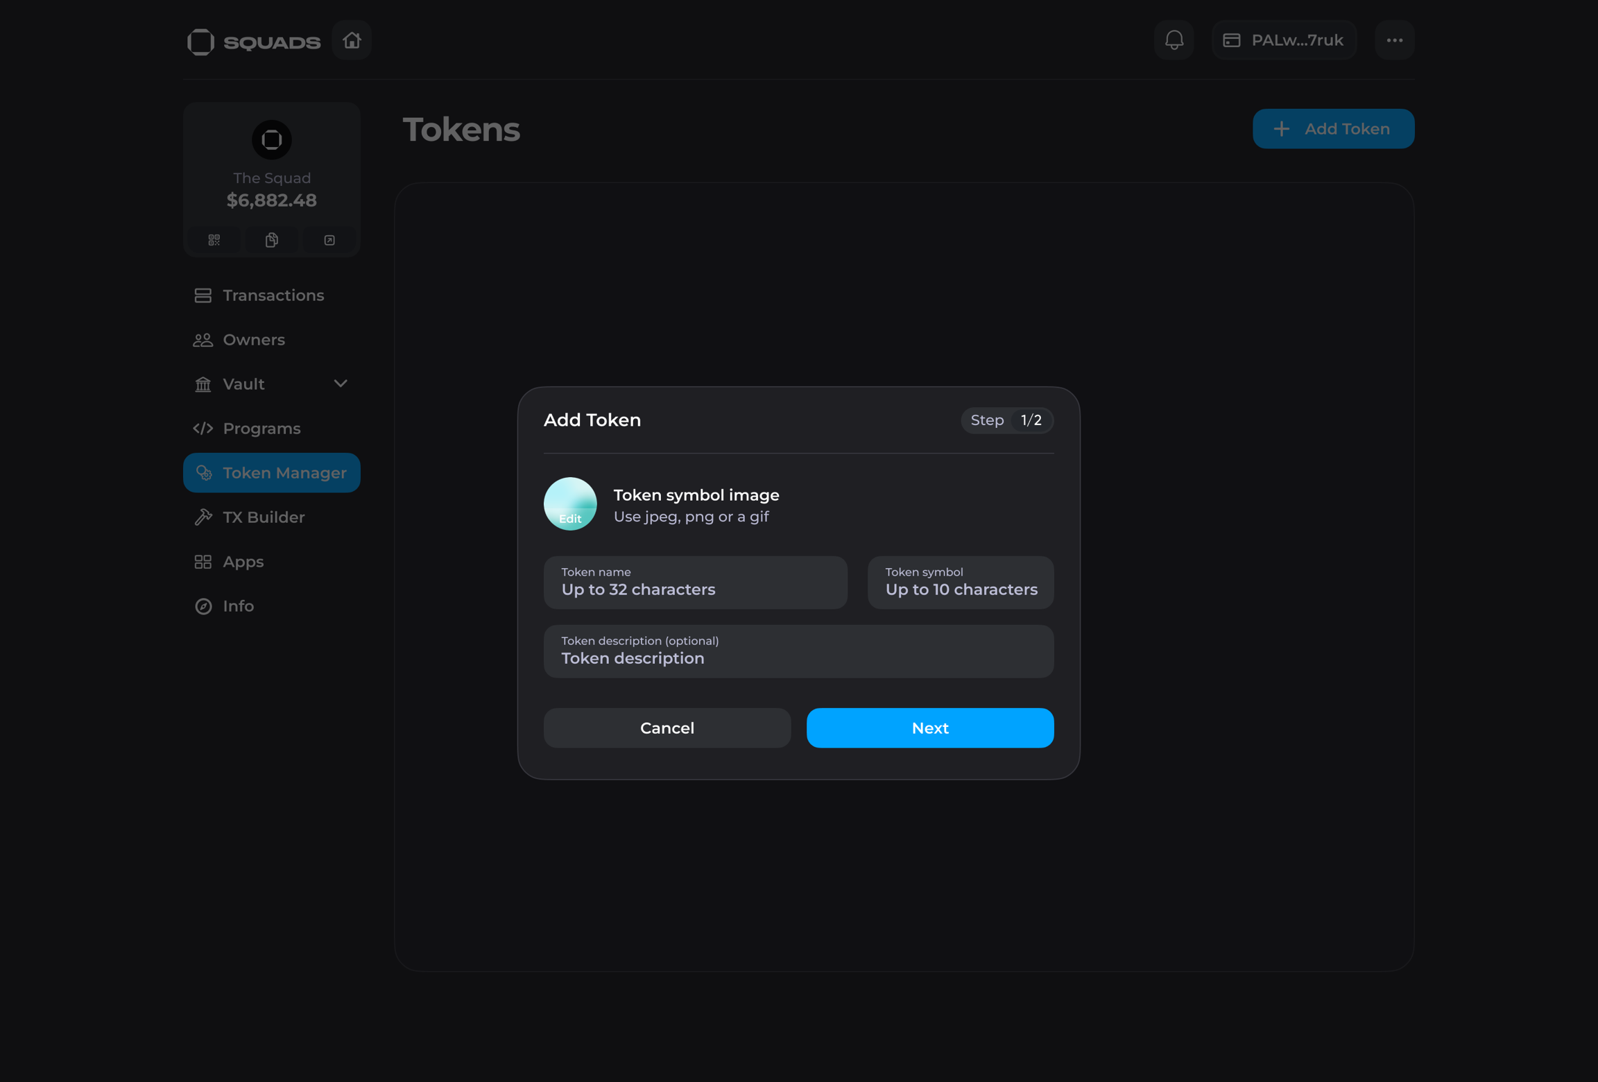Expand the Vault submenu chevron

(340, 384)
